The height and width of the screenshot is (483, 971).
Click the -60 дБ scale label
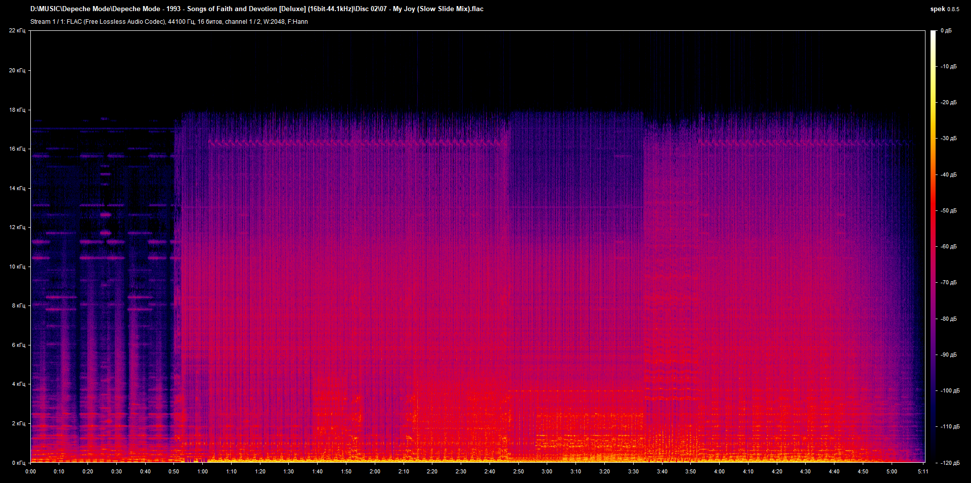click(x=948, y=247)
